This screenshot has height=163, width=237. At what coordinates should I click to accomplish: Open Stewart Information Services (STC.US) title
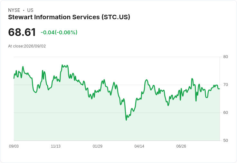click(69, 17)
